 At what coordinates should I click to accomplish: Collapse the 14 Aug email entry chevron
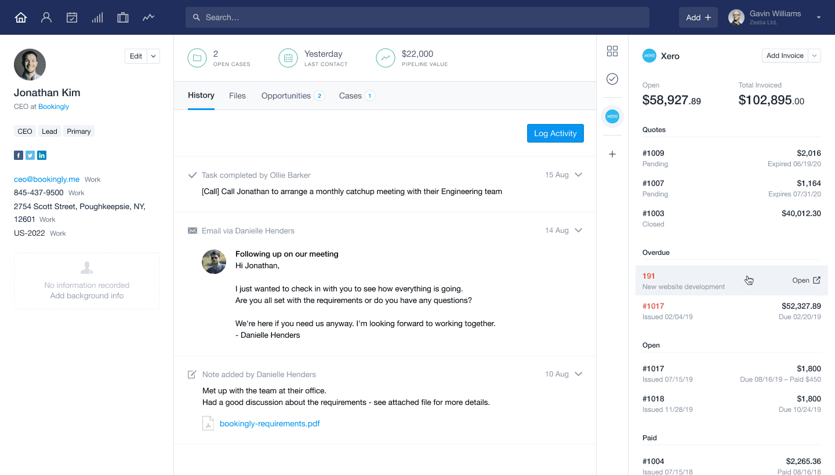pos(578,230)
